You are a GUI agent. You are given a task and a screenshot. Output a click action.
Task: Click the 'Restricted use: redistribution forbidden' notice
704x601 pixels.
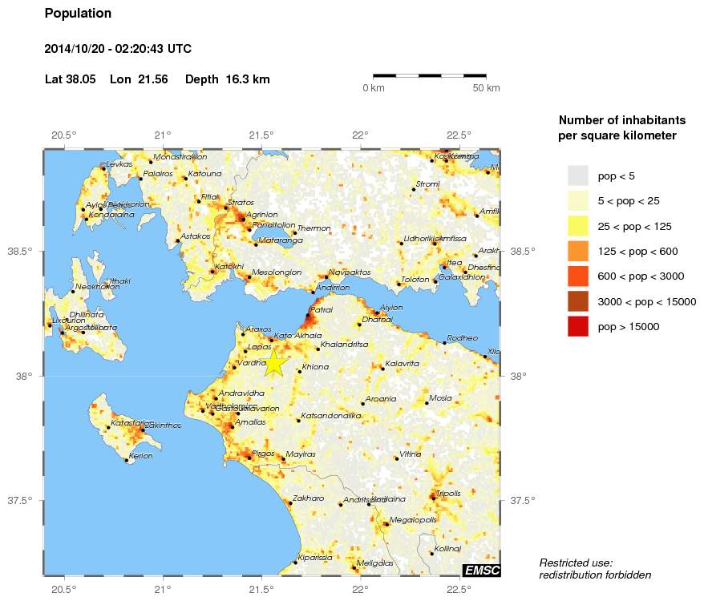pyautogui.click(x=595, y=569)
